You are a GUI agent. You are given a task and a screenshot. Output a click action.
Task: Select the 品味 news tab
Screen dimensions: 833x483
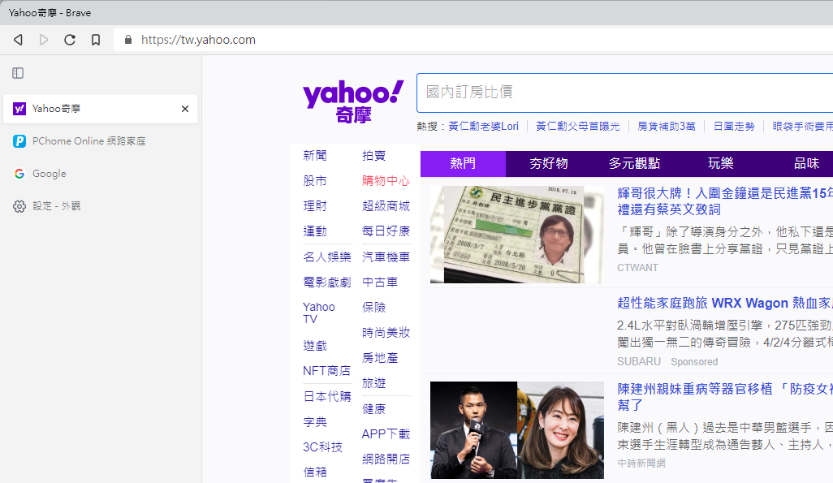tap(806, 164)
